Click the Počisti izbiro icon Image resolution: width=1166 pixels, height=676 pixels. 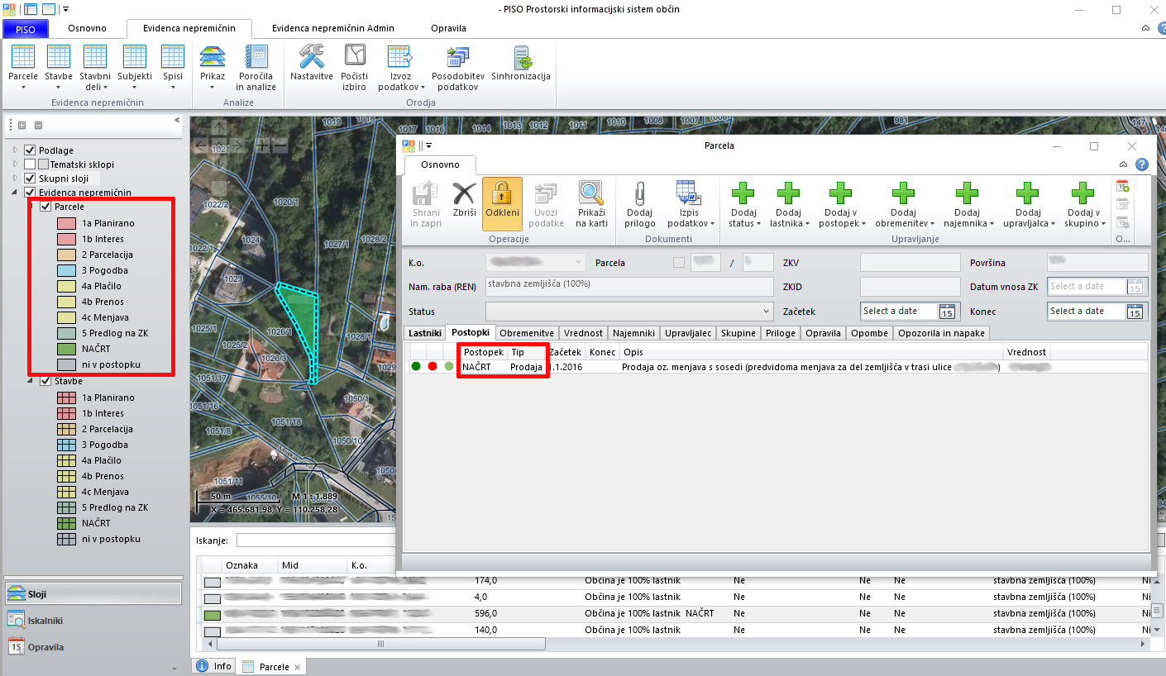point(355,58)
